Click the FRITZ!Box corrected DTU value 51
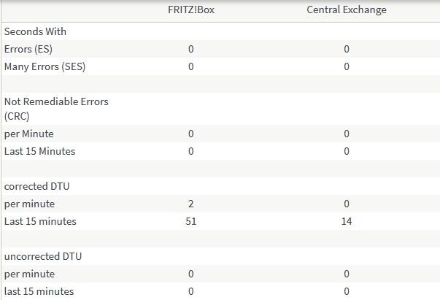Image resolution: width=440 pixels, height=300 pixels. tap(190, 221)
